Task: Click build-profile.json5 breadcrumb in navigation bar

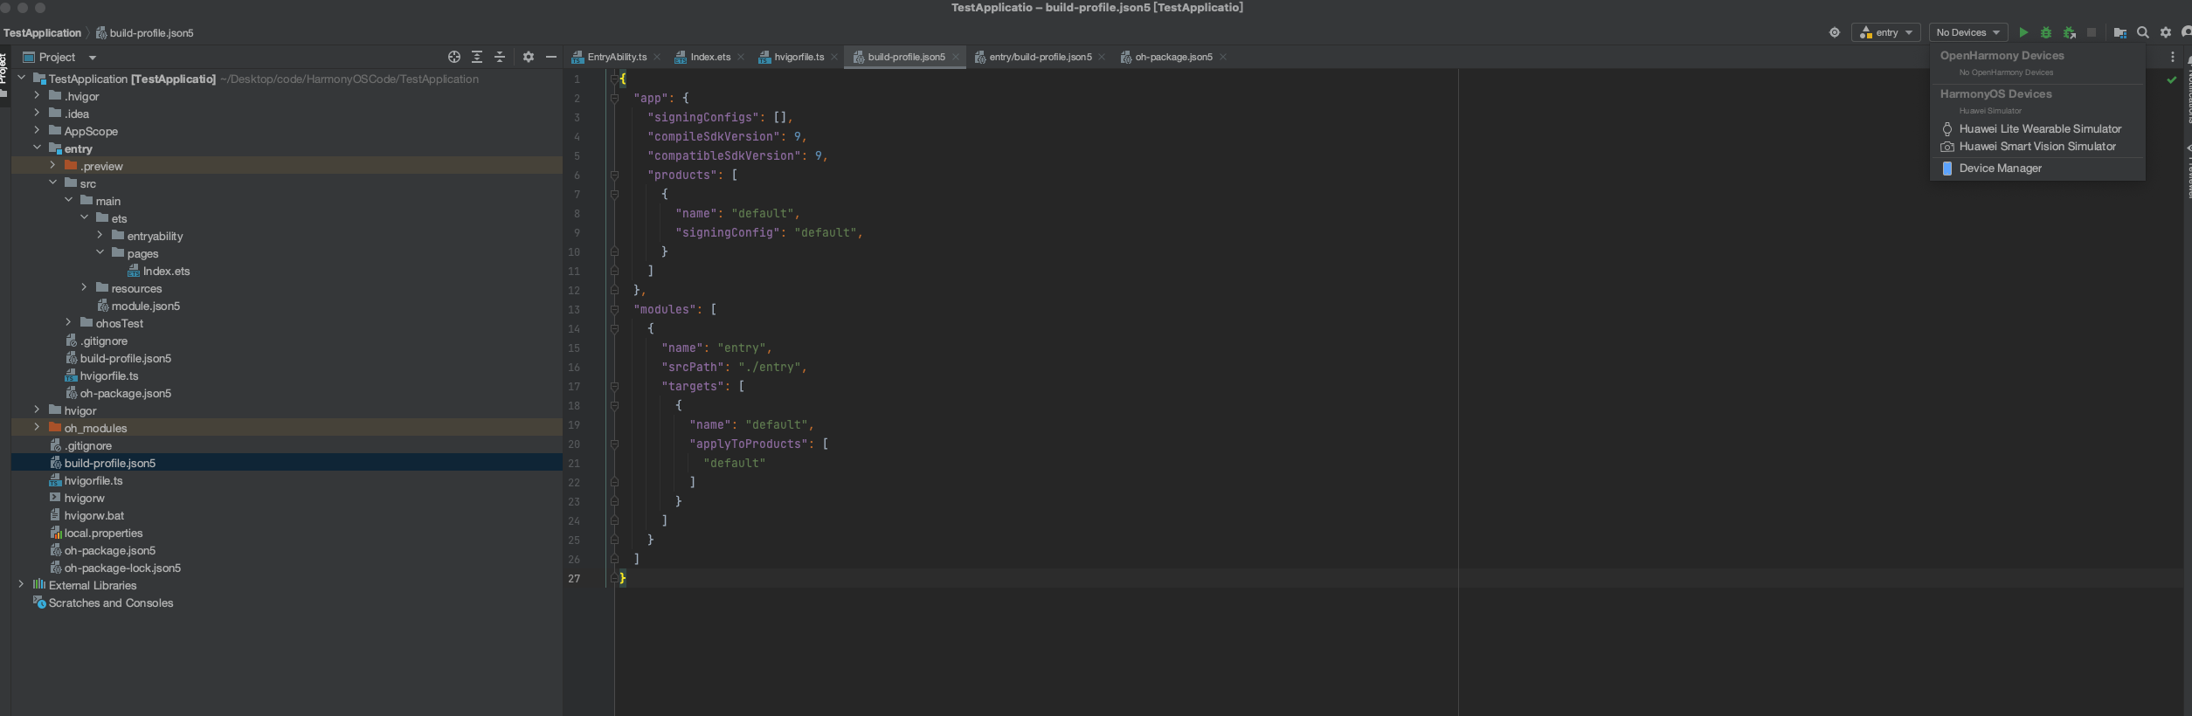Action: (145, 33)
